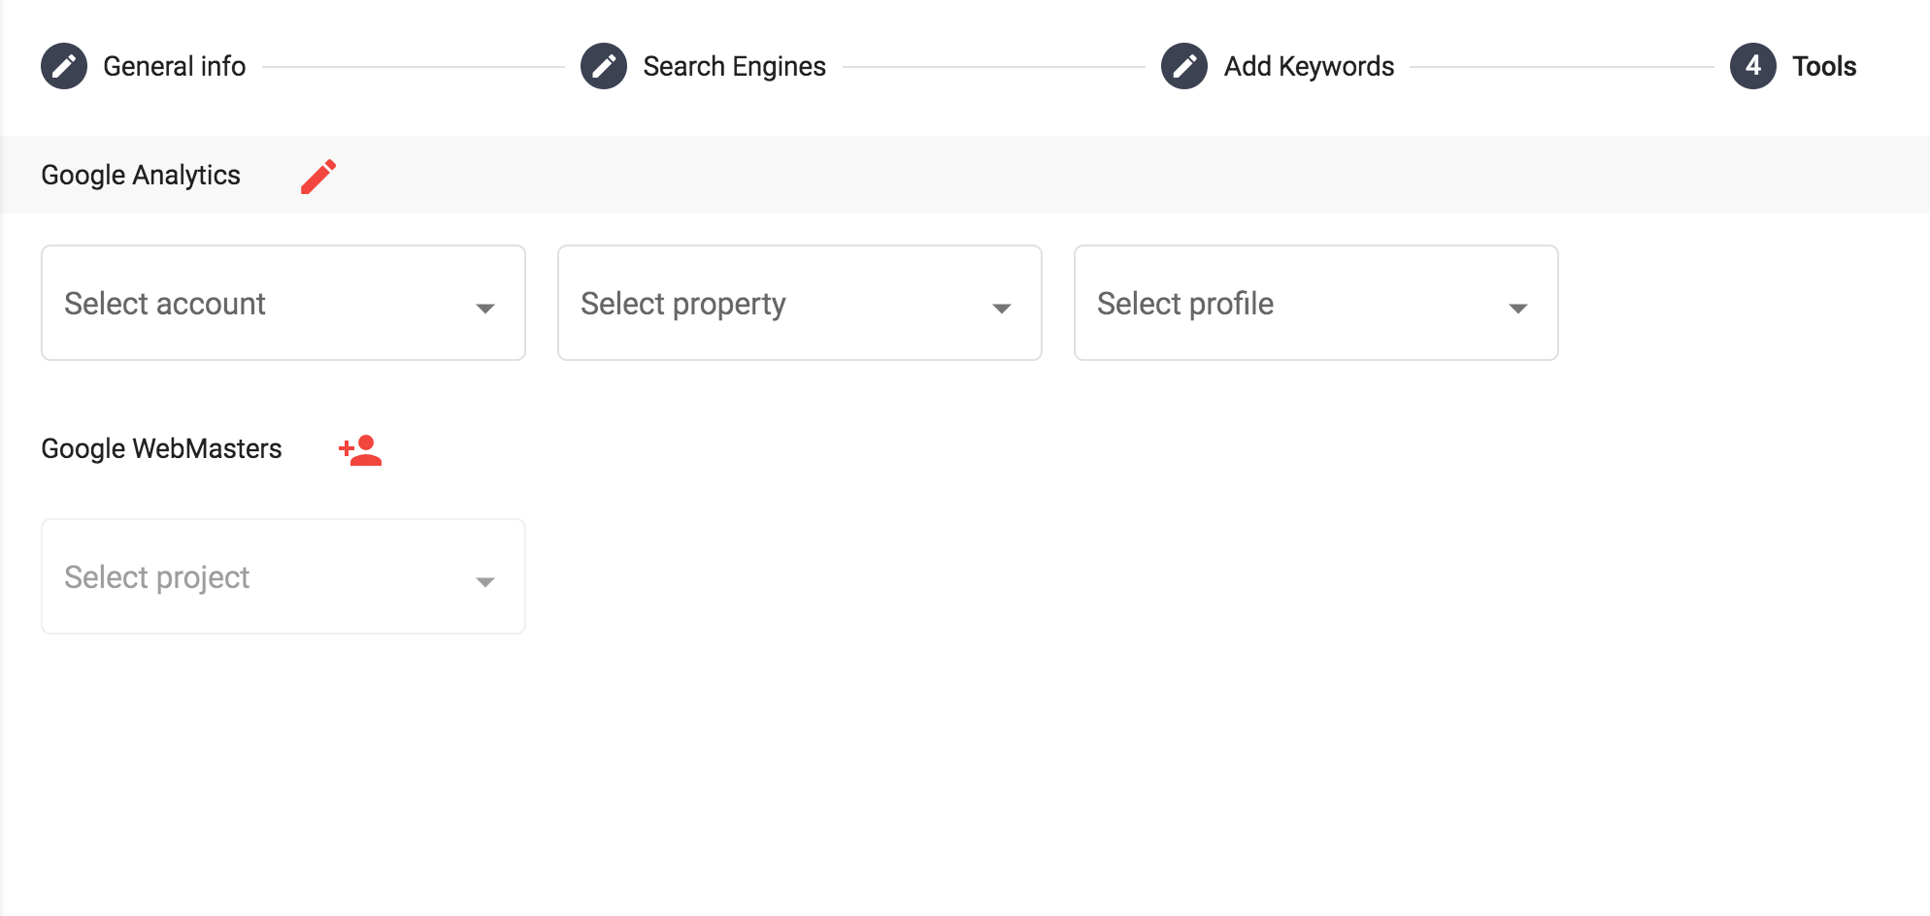The image size is (1930, 916).
Task: Click the Google Analytics section heading
Action: coord(141,176)
